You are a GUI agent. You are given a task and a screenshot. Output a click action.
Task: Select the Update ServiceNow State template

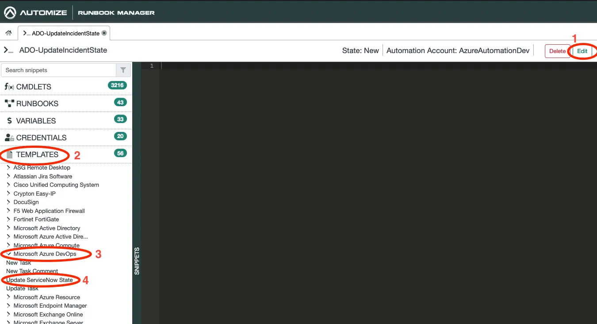(39, 280)
